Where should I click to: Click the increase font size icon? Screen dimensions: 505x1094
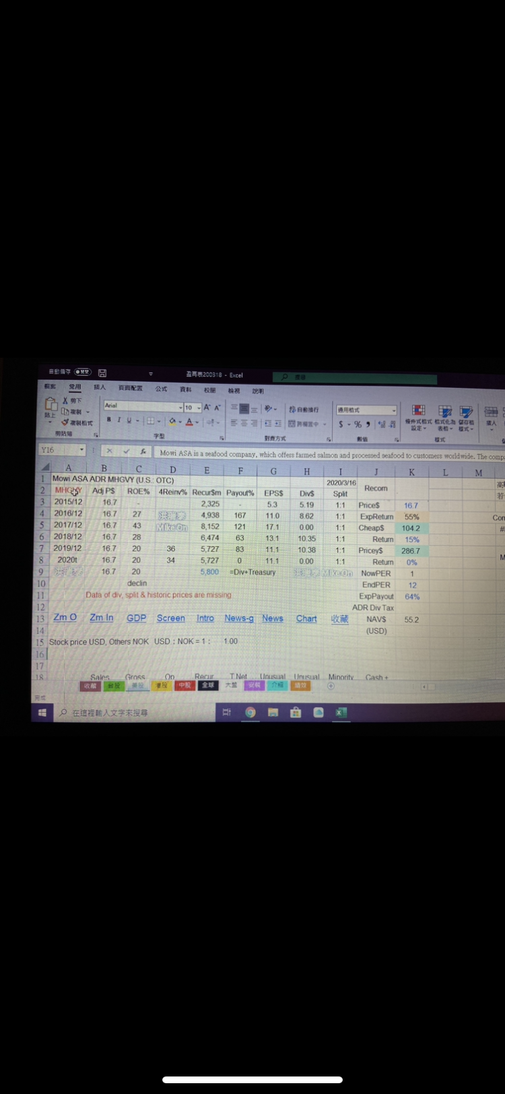(x=207, y=408)
